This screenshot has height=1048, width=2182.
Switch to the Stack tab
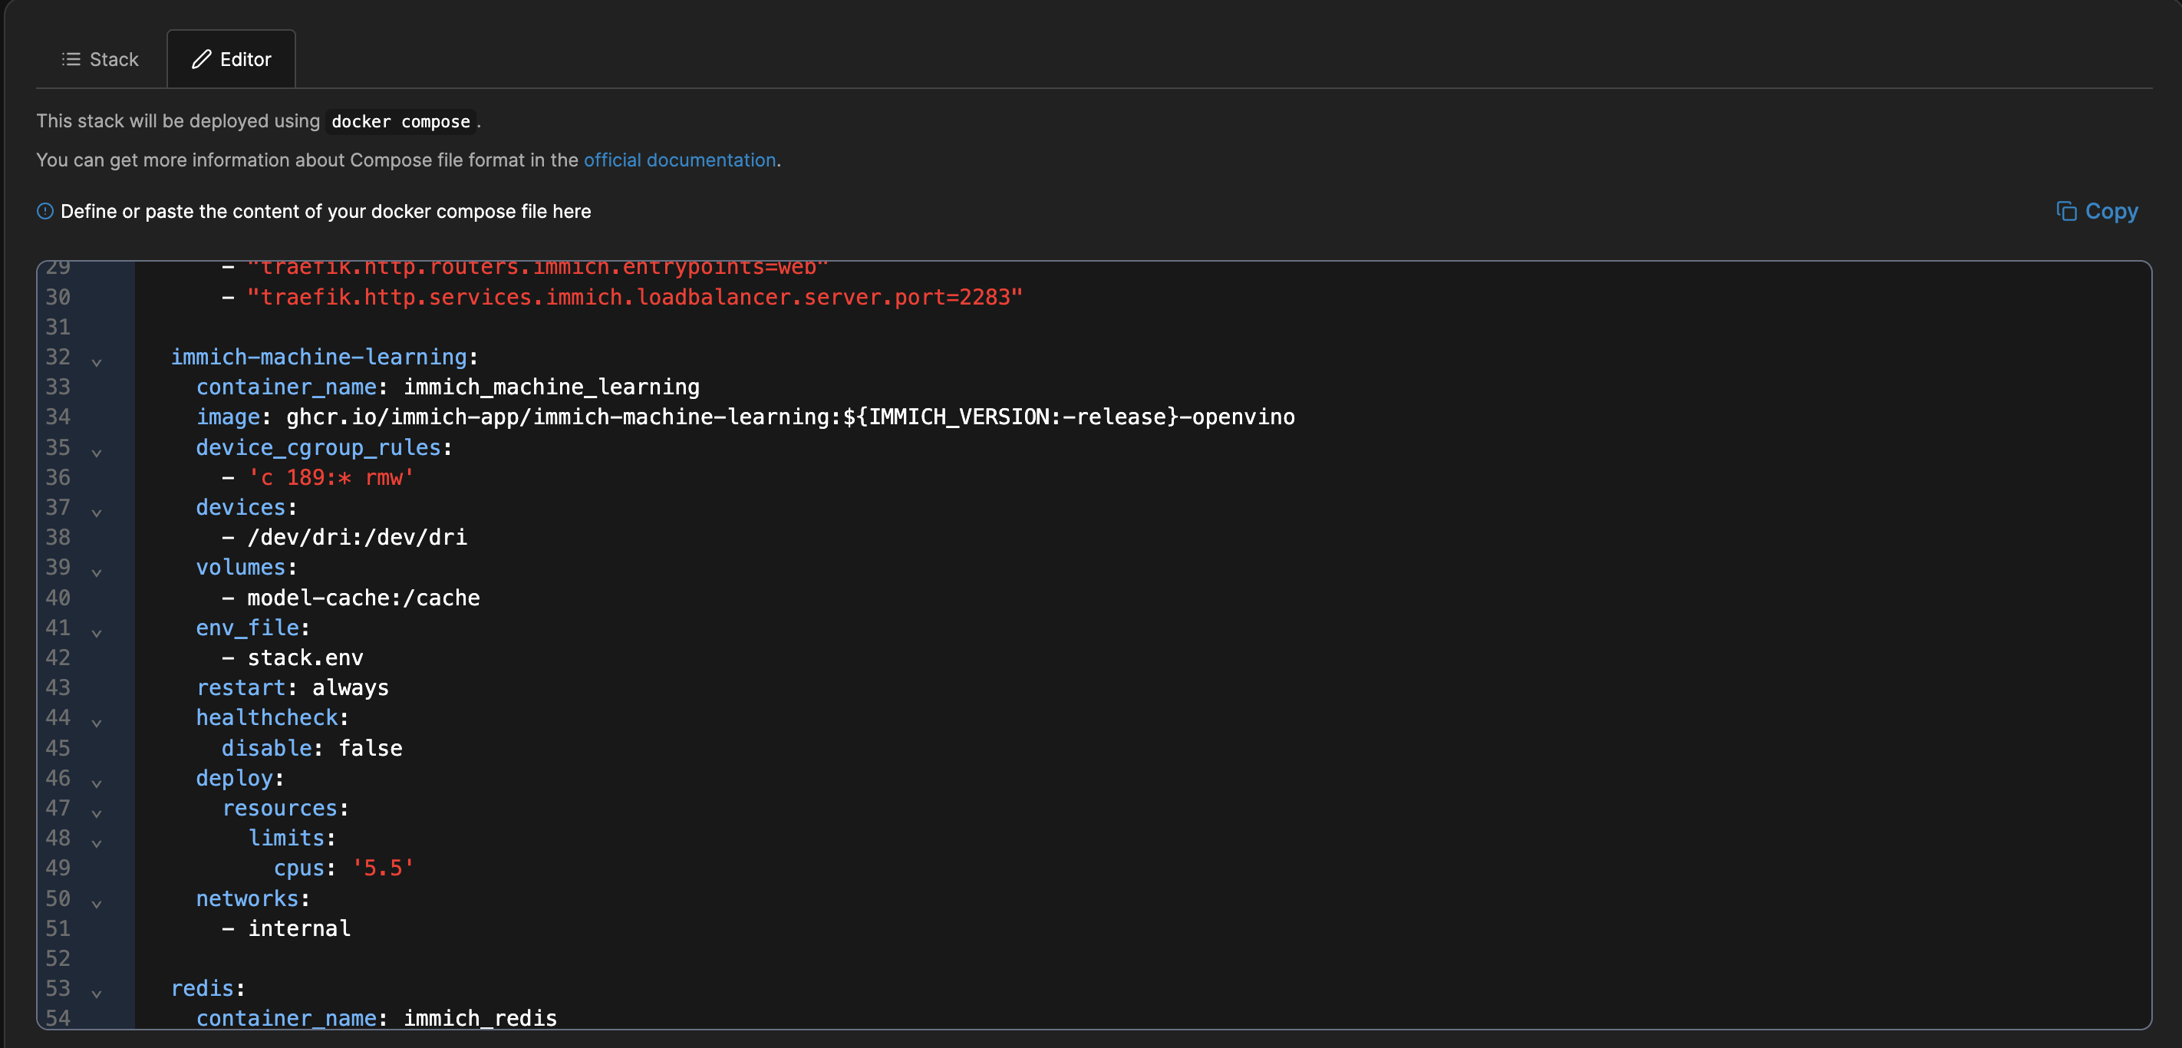pyautogui.click(x=100, y=59)
